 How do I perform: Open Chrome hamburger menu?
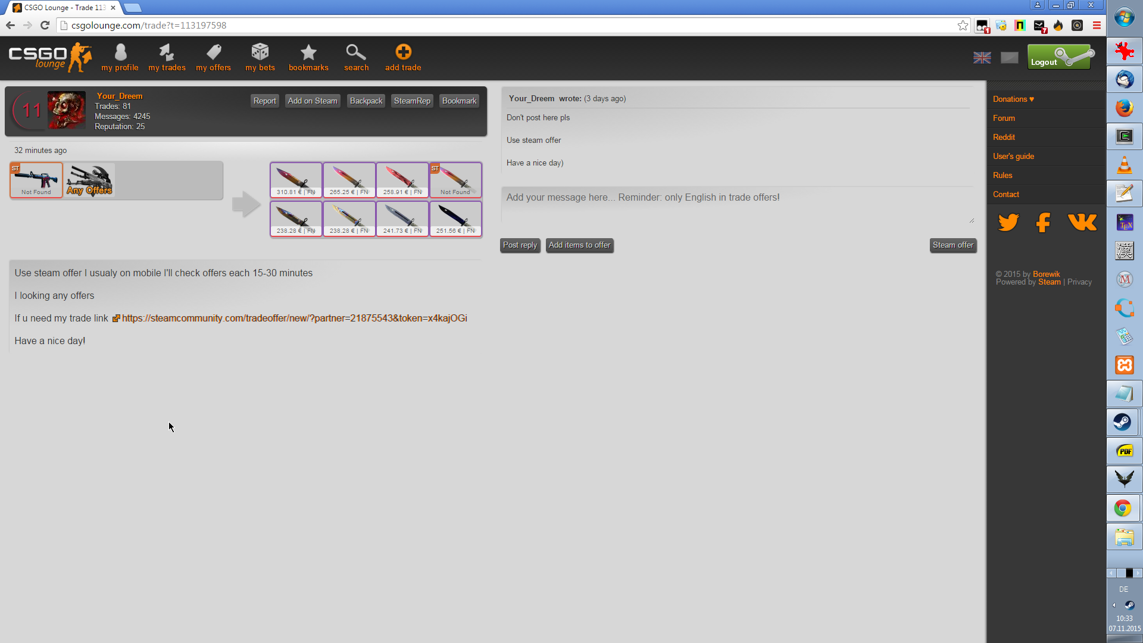1097,26
